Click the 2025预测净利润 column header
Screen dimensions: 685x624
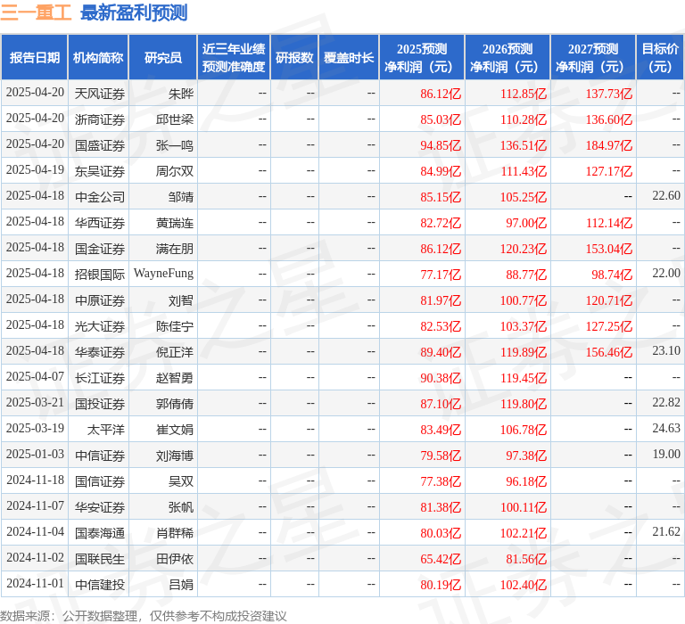[422, 58]
